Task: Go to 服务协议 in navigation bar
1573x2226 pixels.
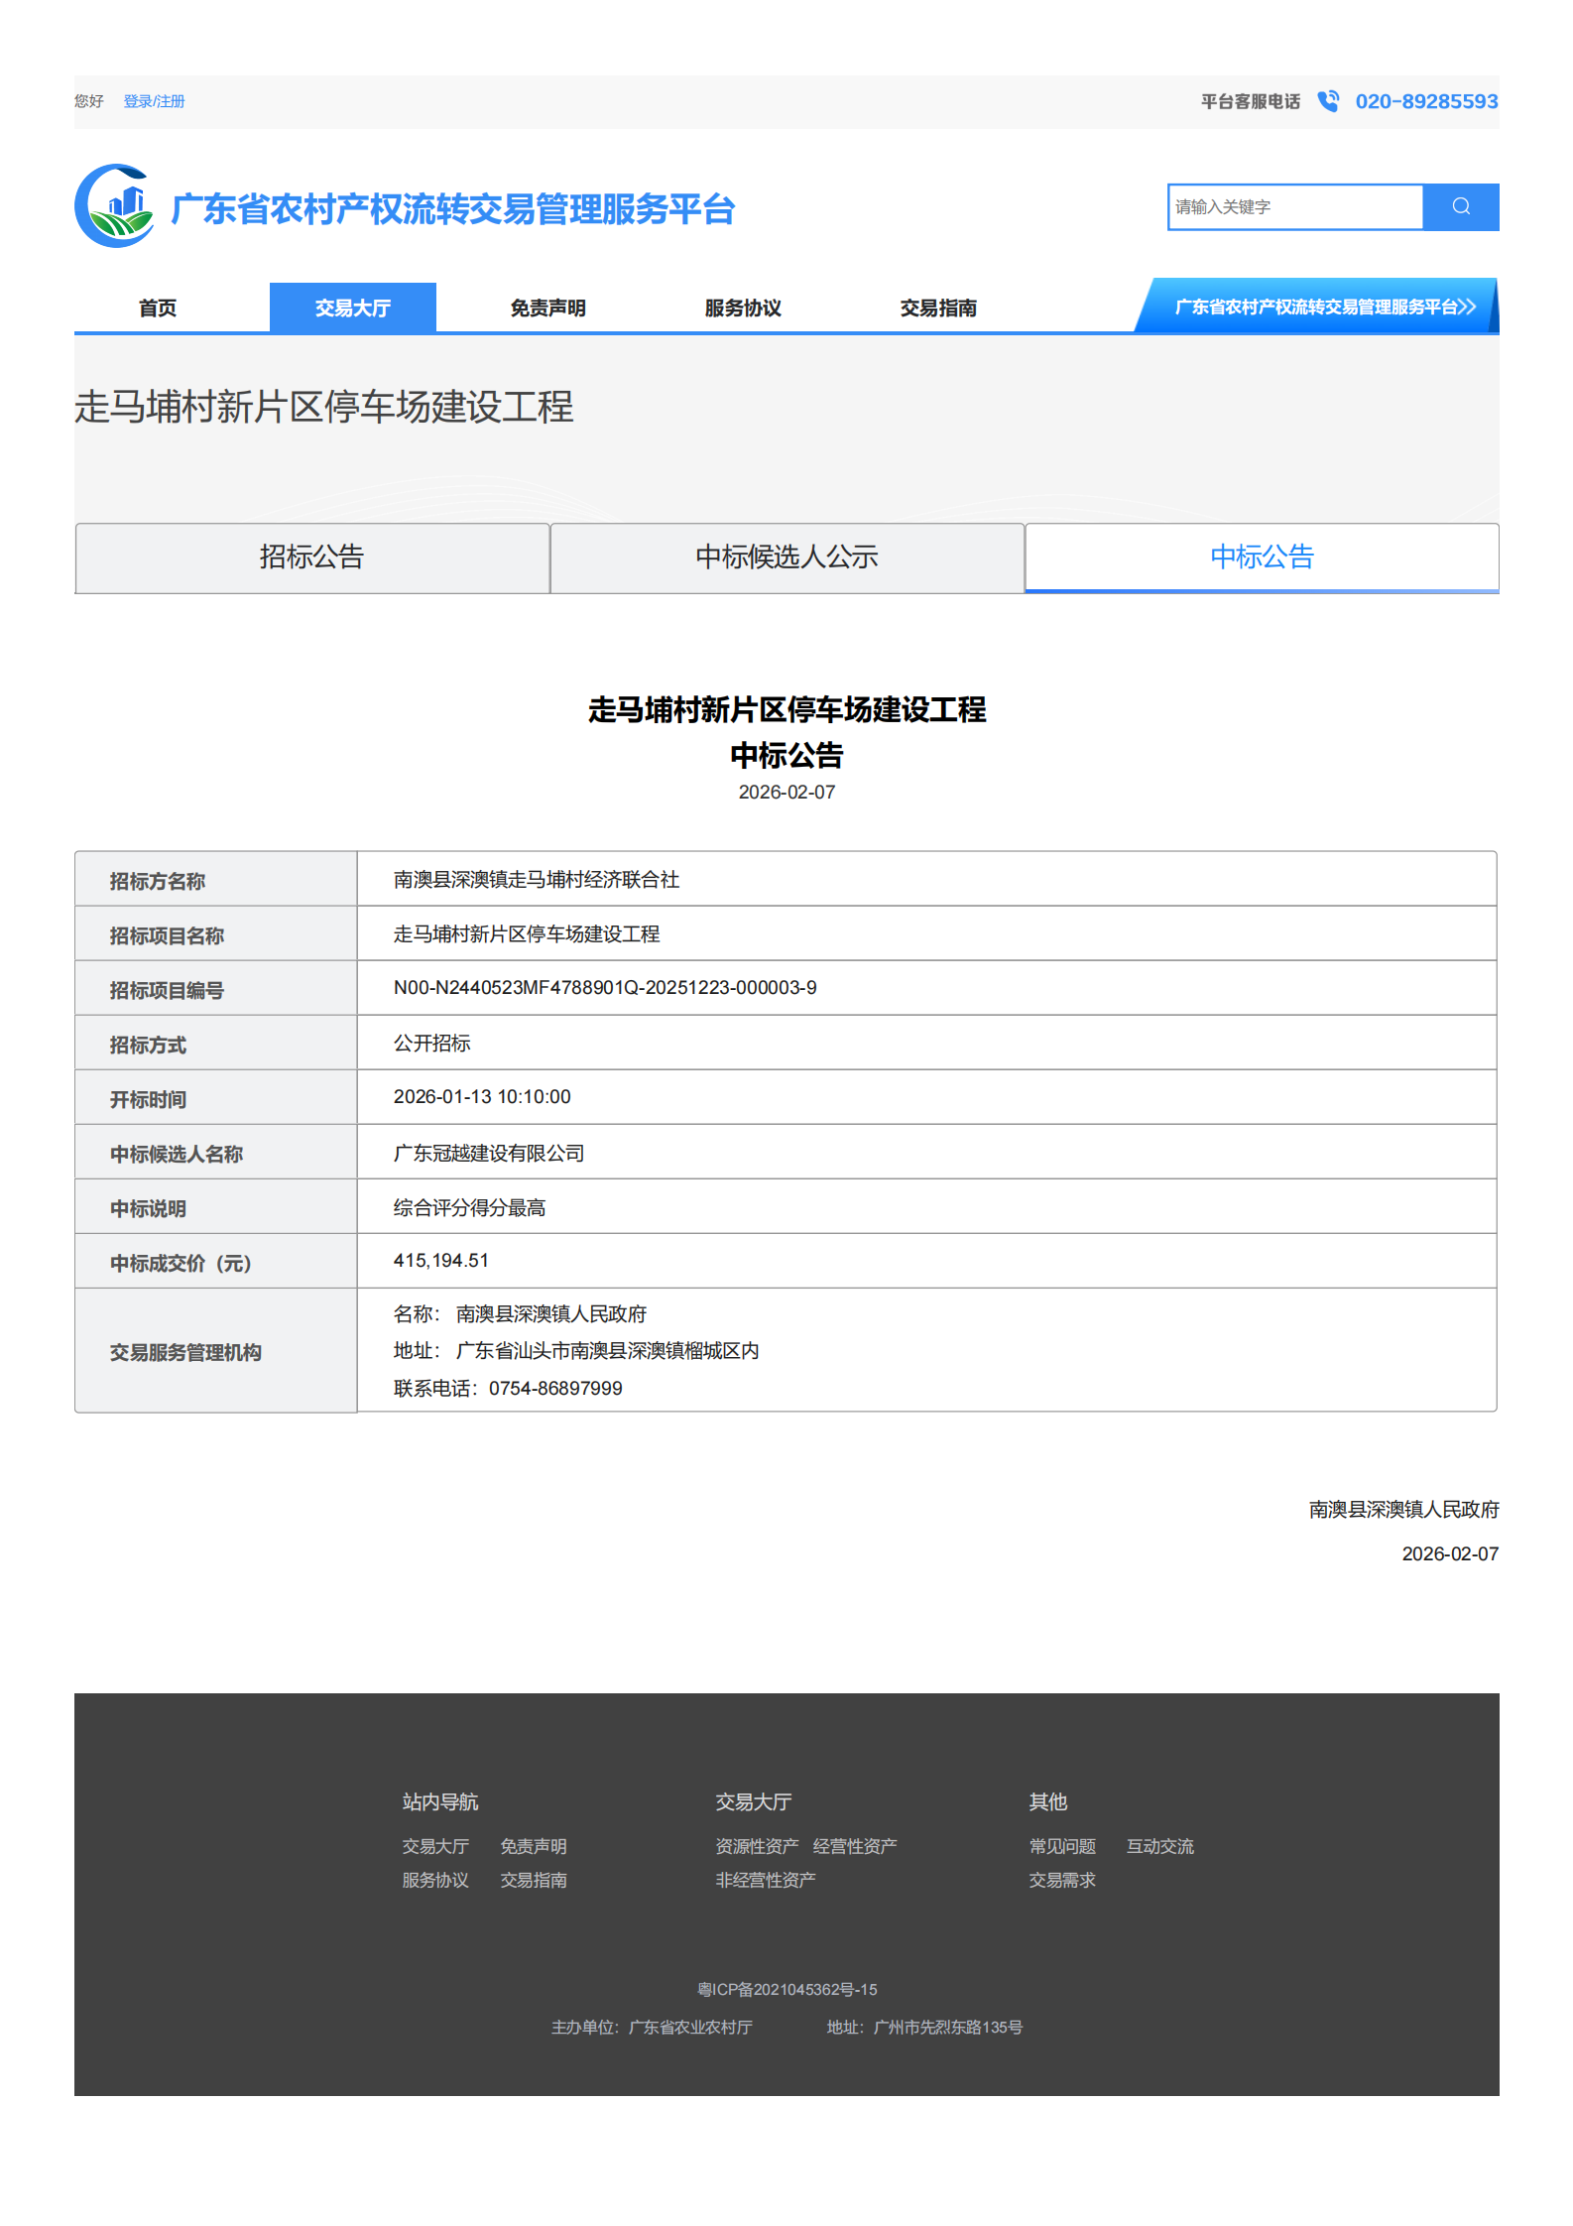Action: (x=743, y=308)
